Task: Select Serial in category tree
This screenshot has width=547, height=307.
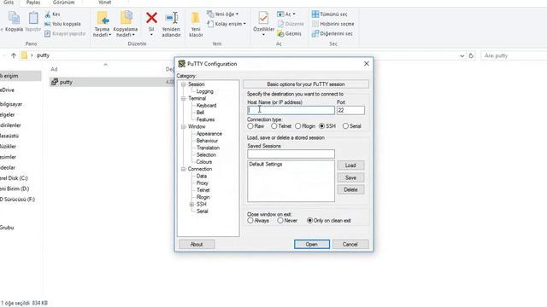Action: point(202,211)
